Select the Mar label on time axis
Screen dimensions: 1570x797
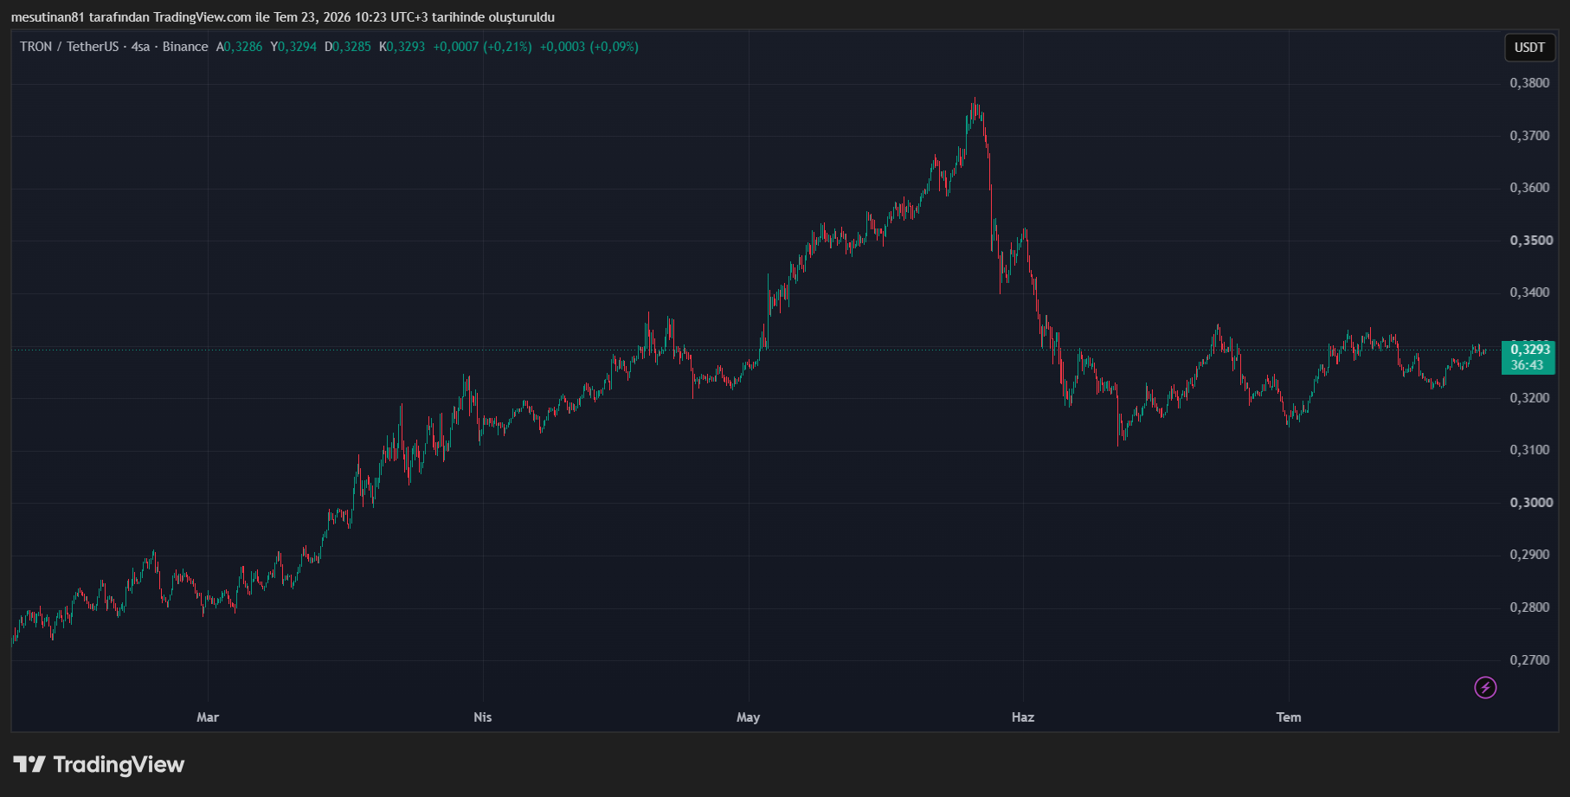tap(208, 717)
